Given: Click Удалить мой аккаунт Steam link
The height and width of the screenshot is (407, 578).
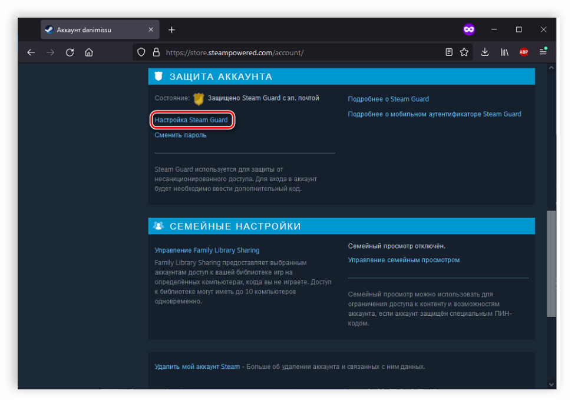Looking at the screenshot, I should click(x=197, y=366).
